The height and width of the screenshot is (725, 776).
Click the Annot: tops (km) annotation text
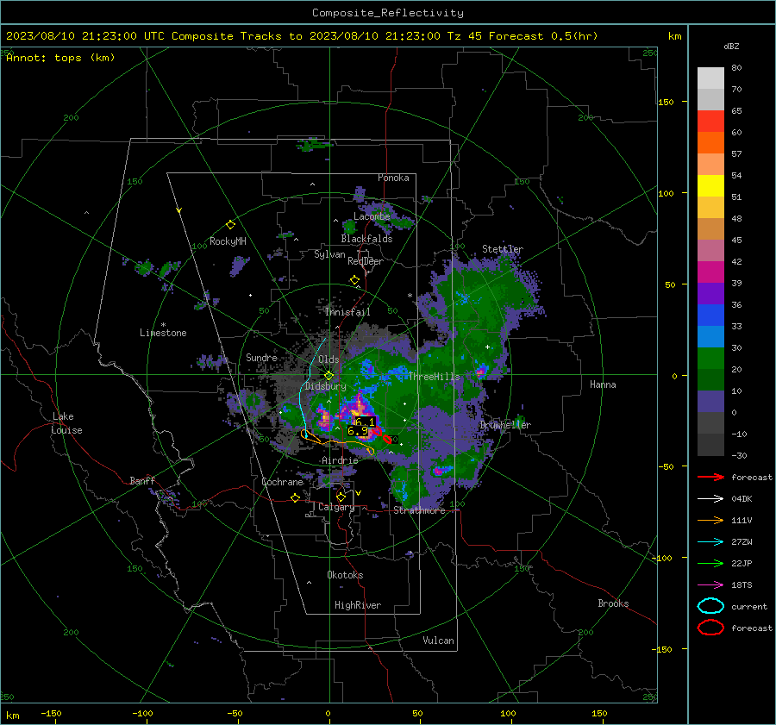point(60,58)
